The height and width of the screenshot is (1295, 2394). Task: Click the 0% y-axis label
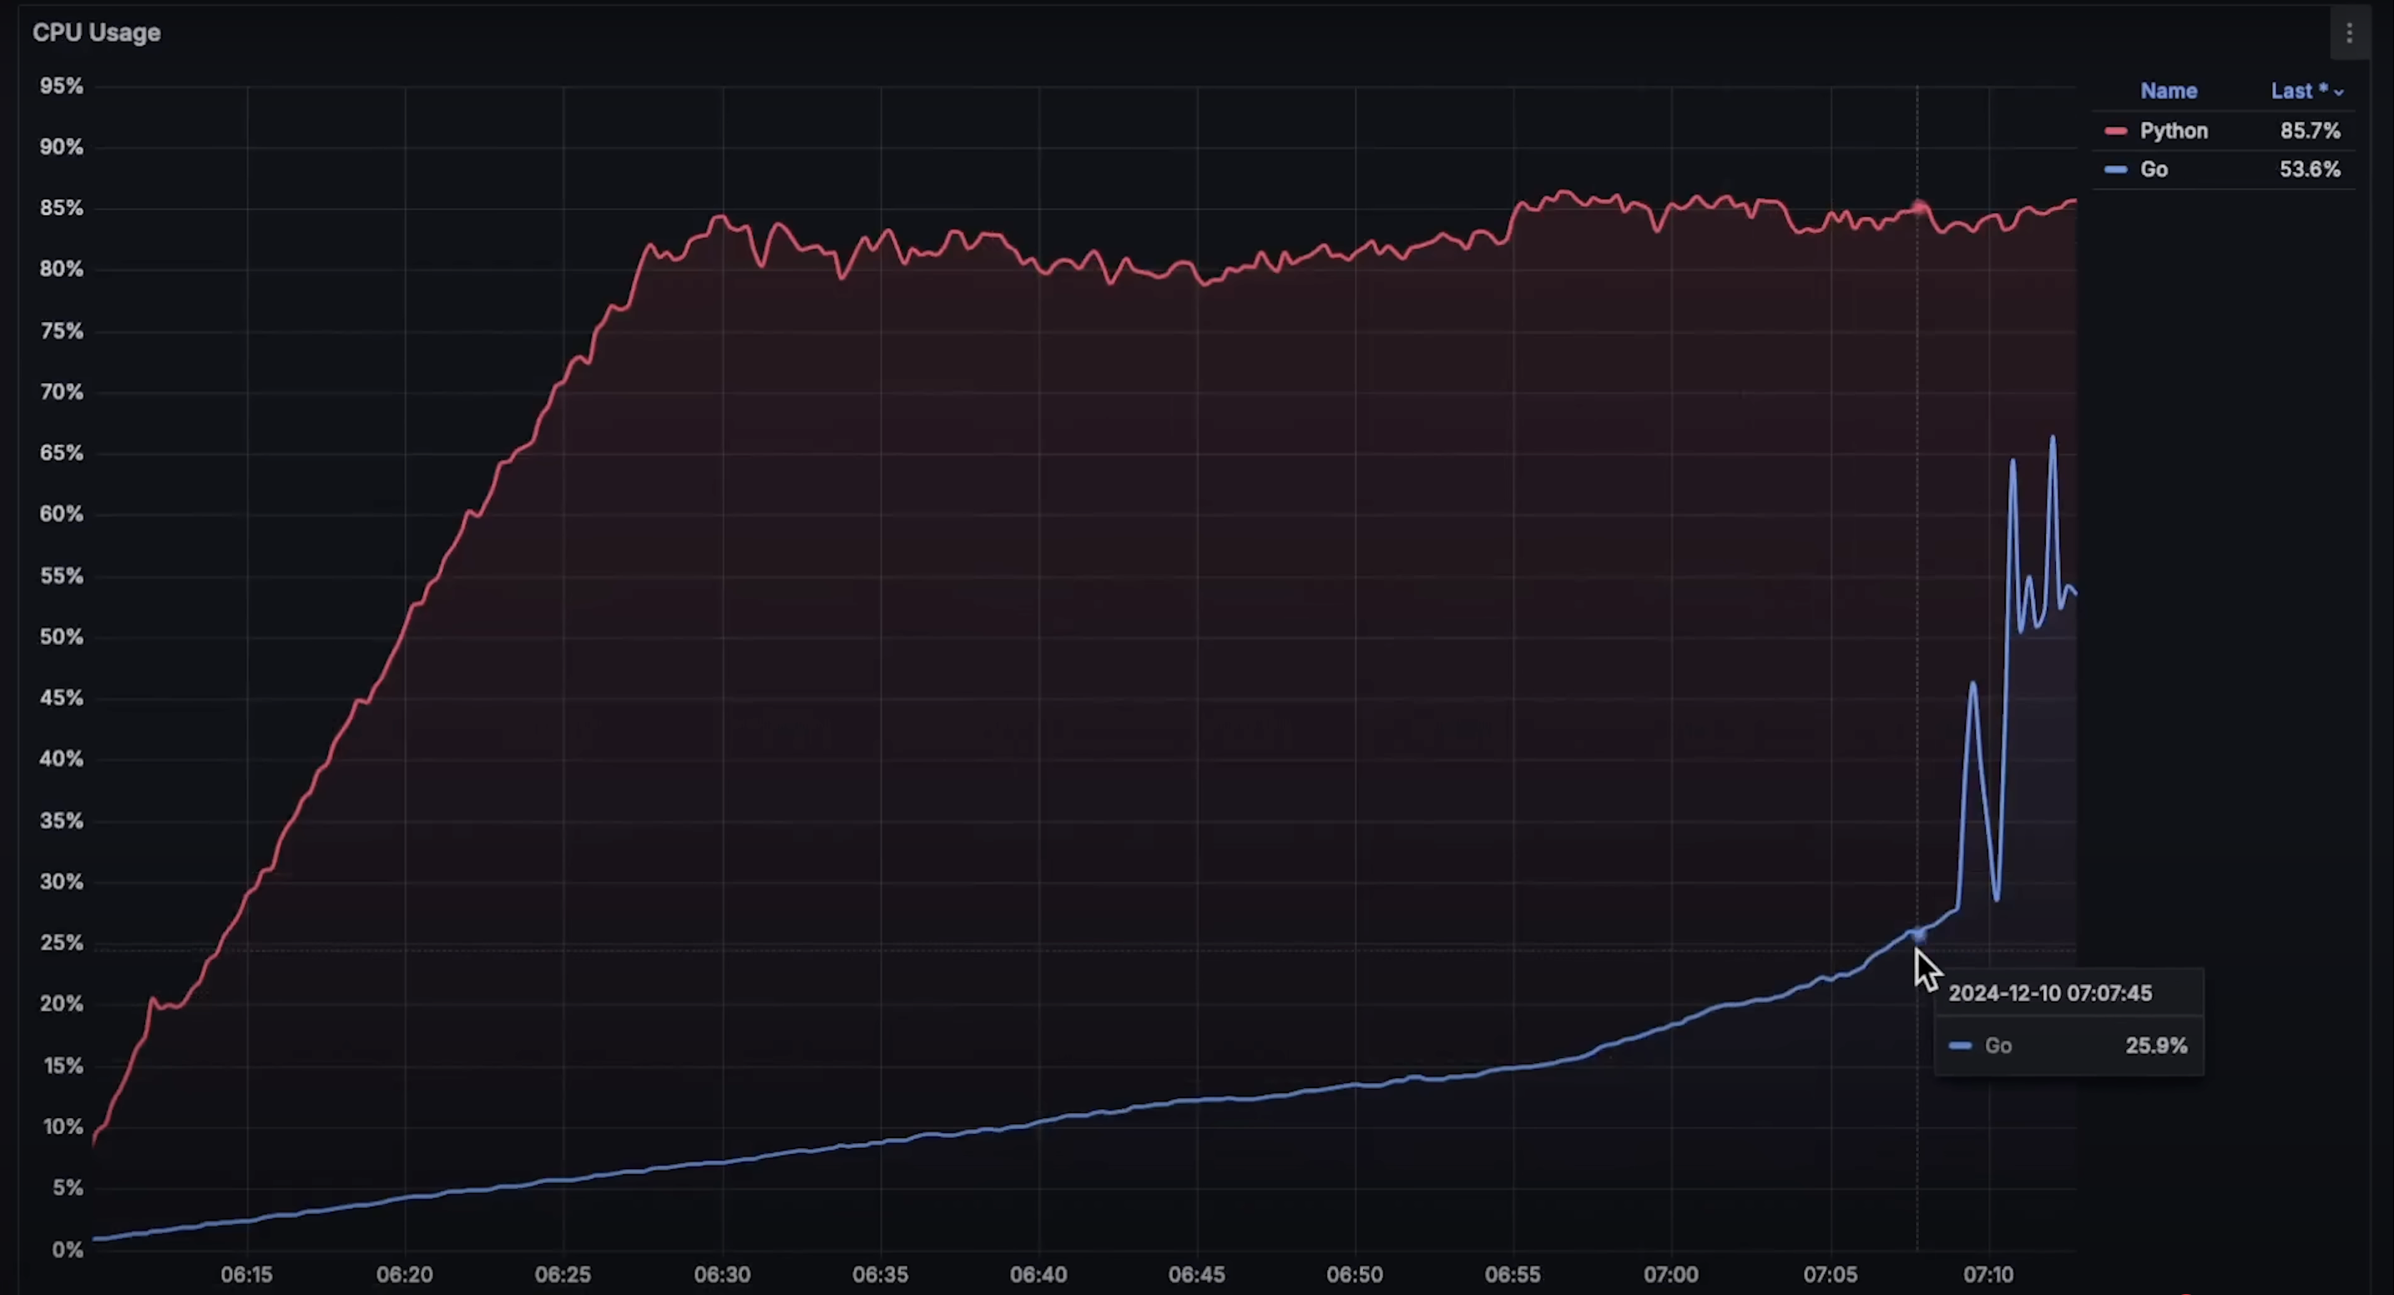[67, 1249]
